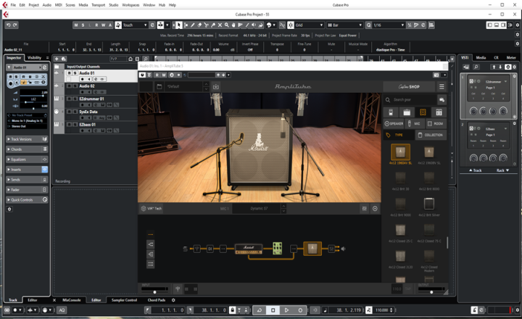Toggle the AmpliTube plugin power bypass button
Image resolution: width=522 pixels, height=319 pixels.
143,75
